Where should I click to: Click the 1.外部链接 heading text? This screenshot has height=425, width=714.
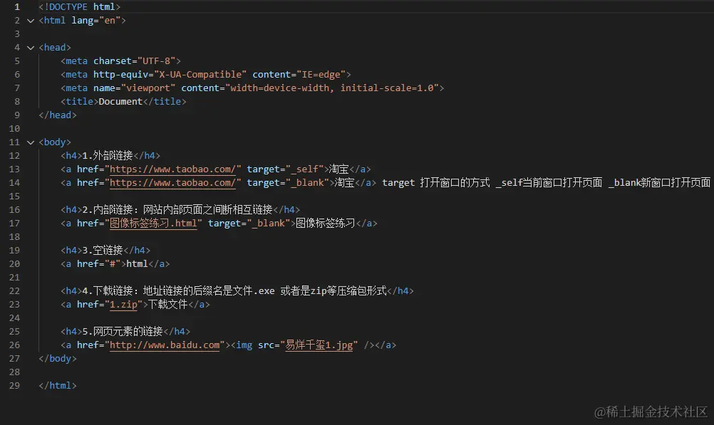click(x=108, y=156)
